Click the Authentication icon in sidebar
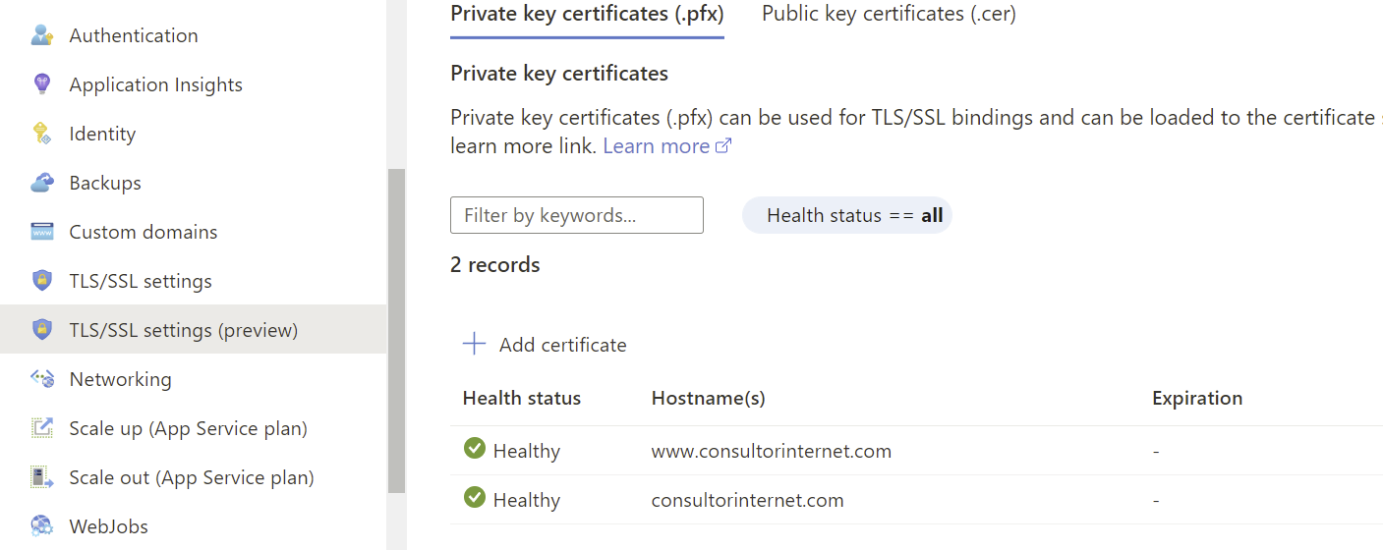 41,35
